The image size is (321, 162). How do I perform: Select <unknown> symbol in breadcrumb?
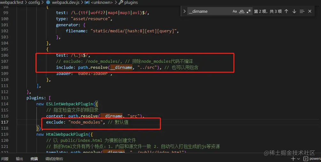[102, 3]
